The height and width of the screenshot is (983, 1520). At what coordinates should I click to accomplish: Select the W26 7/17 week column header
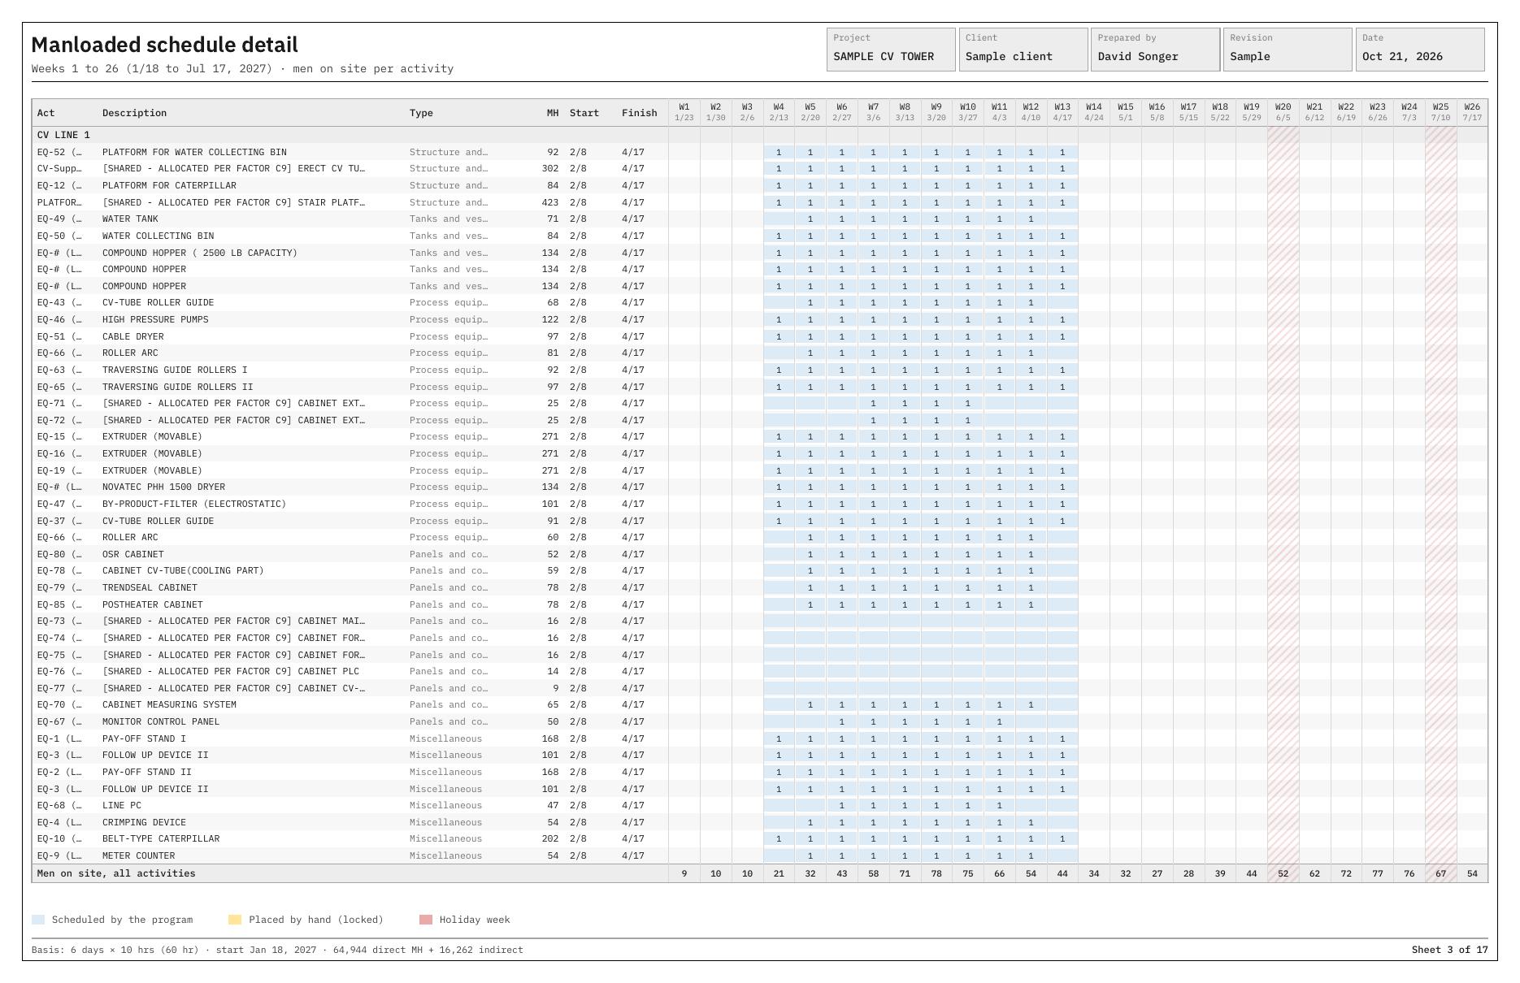coord(1472,112)
